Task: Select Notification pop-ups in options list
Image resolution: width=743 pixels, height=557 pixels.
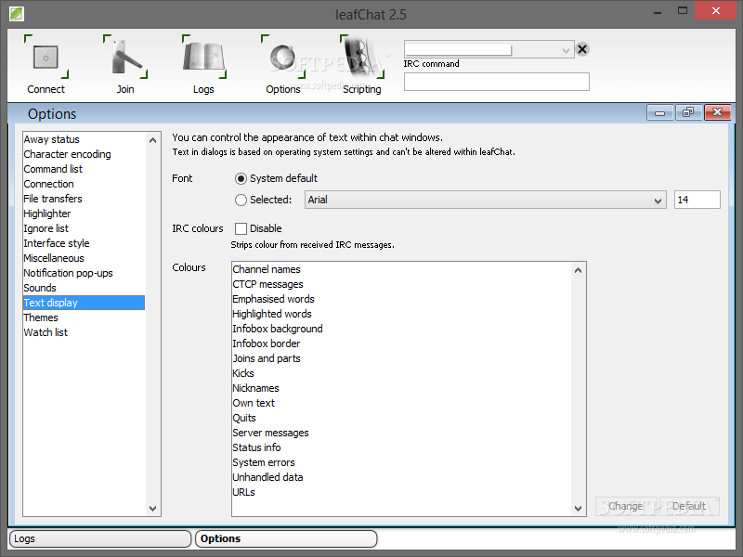Action: [x=84, y=273]
